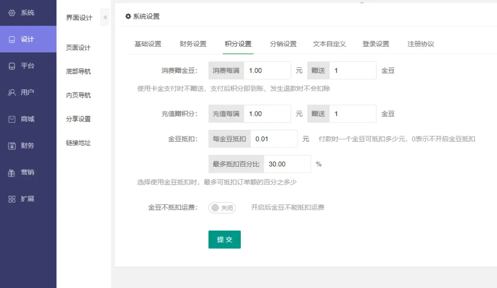Open the 系统 menu label in sidebar
497x288 pixels.
(28, 13)
